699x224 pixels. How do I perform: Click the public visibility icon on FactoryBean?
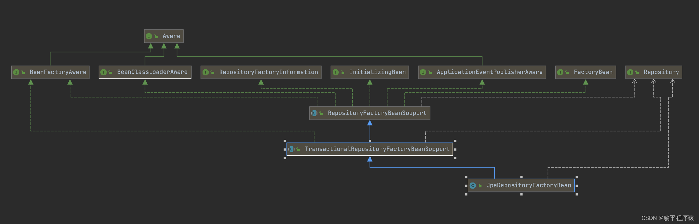click(x=567, y=72)
